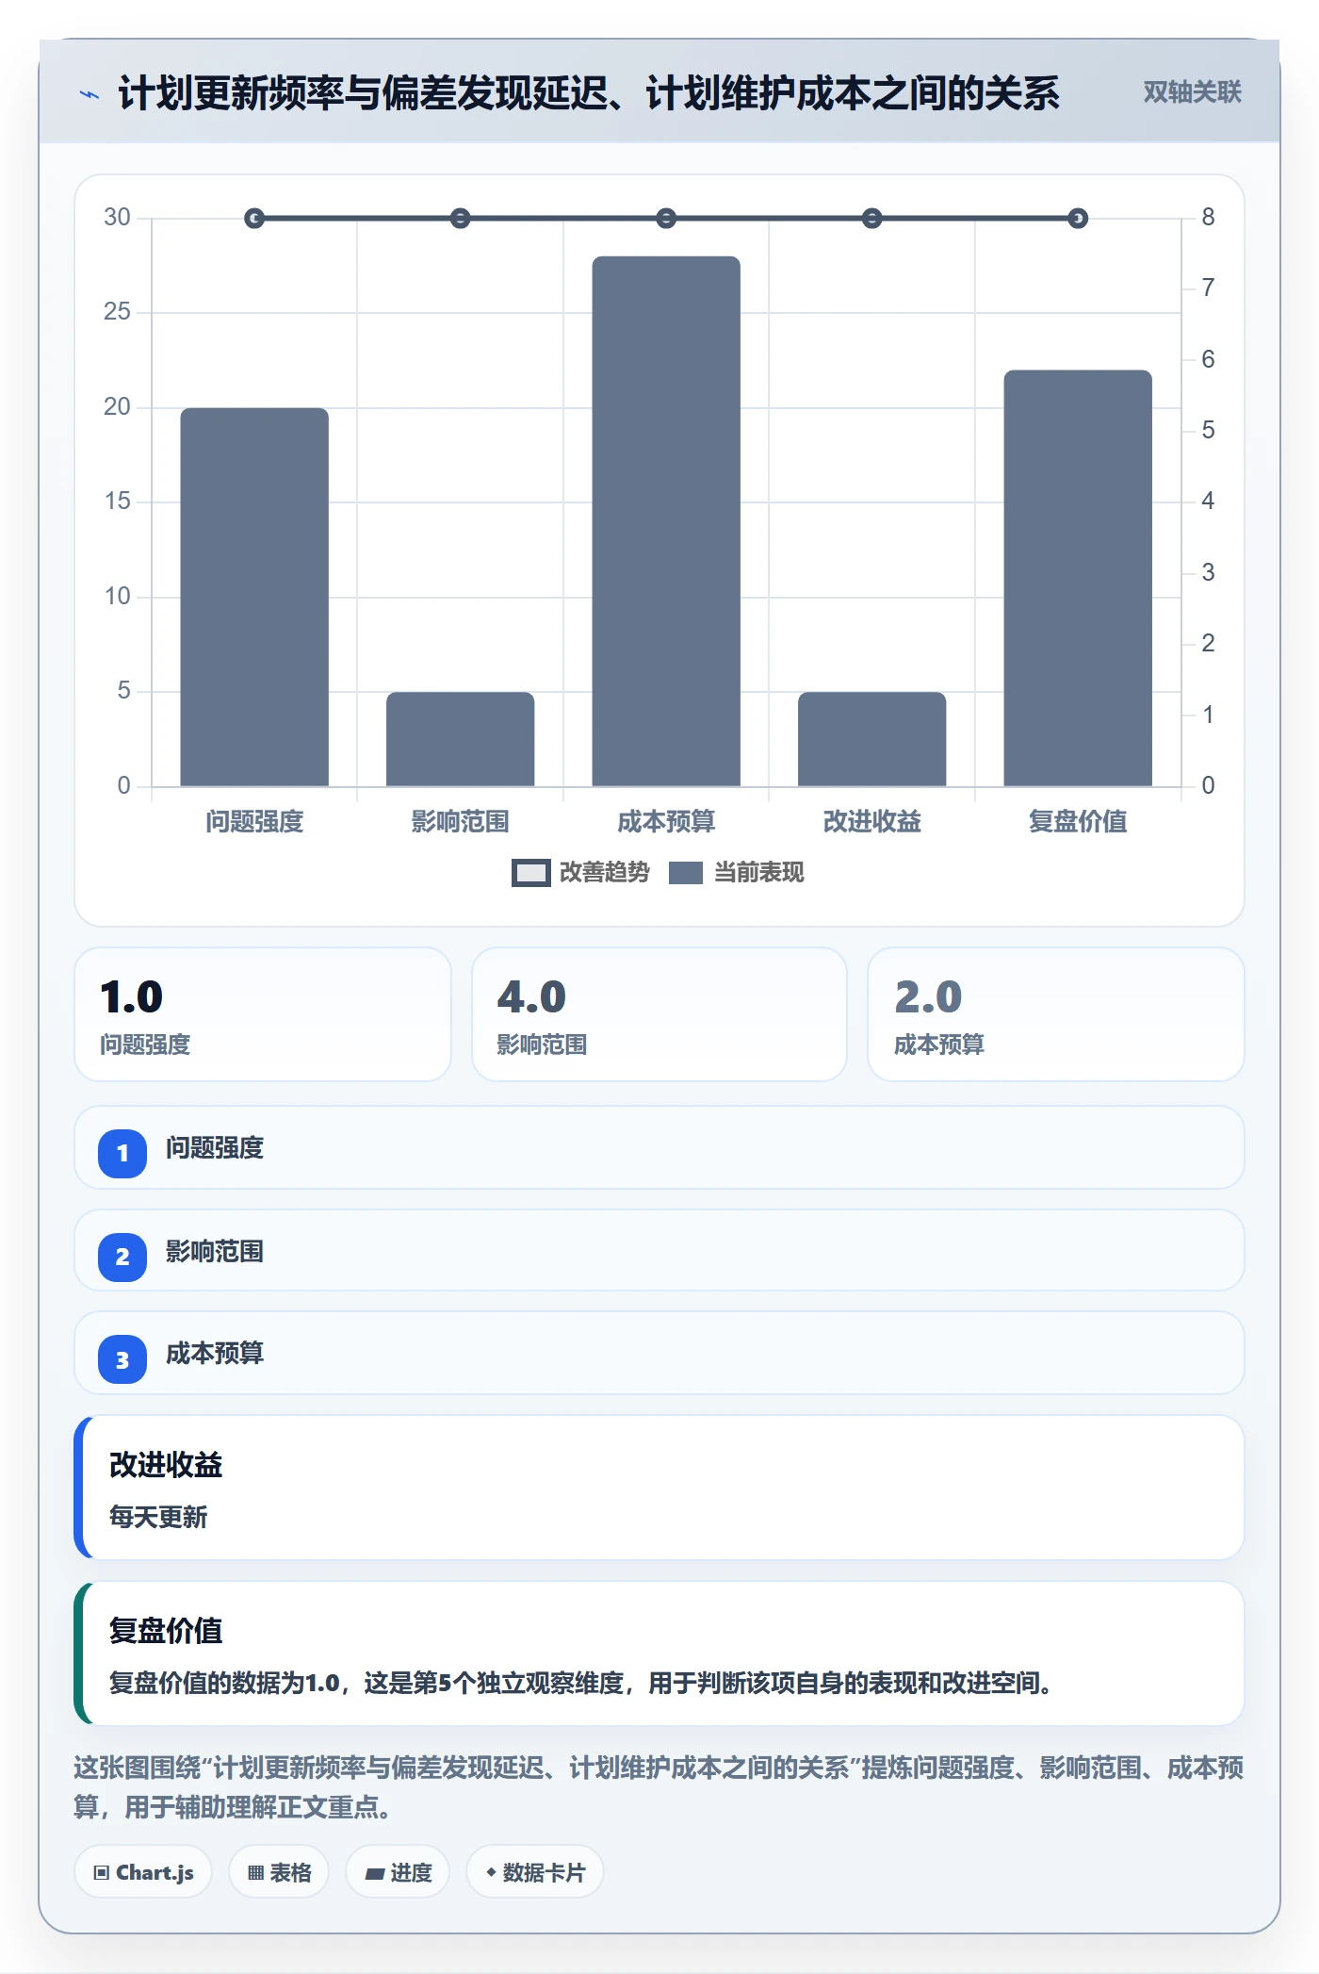Toggle the 当前表现 legend series
Viewport: 1319px width, 1974px height.
737,873
